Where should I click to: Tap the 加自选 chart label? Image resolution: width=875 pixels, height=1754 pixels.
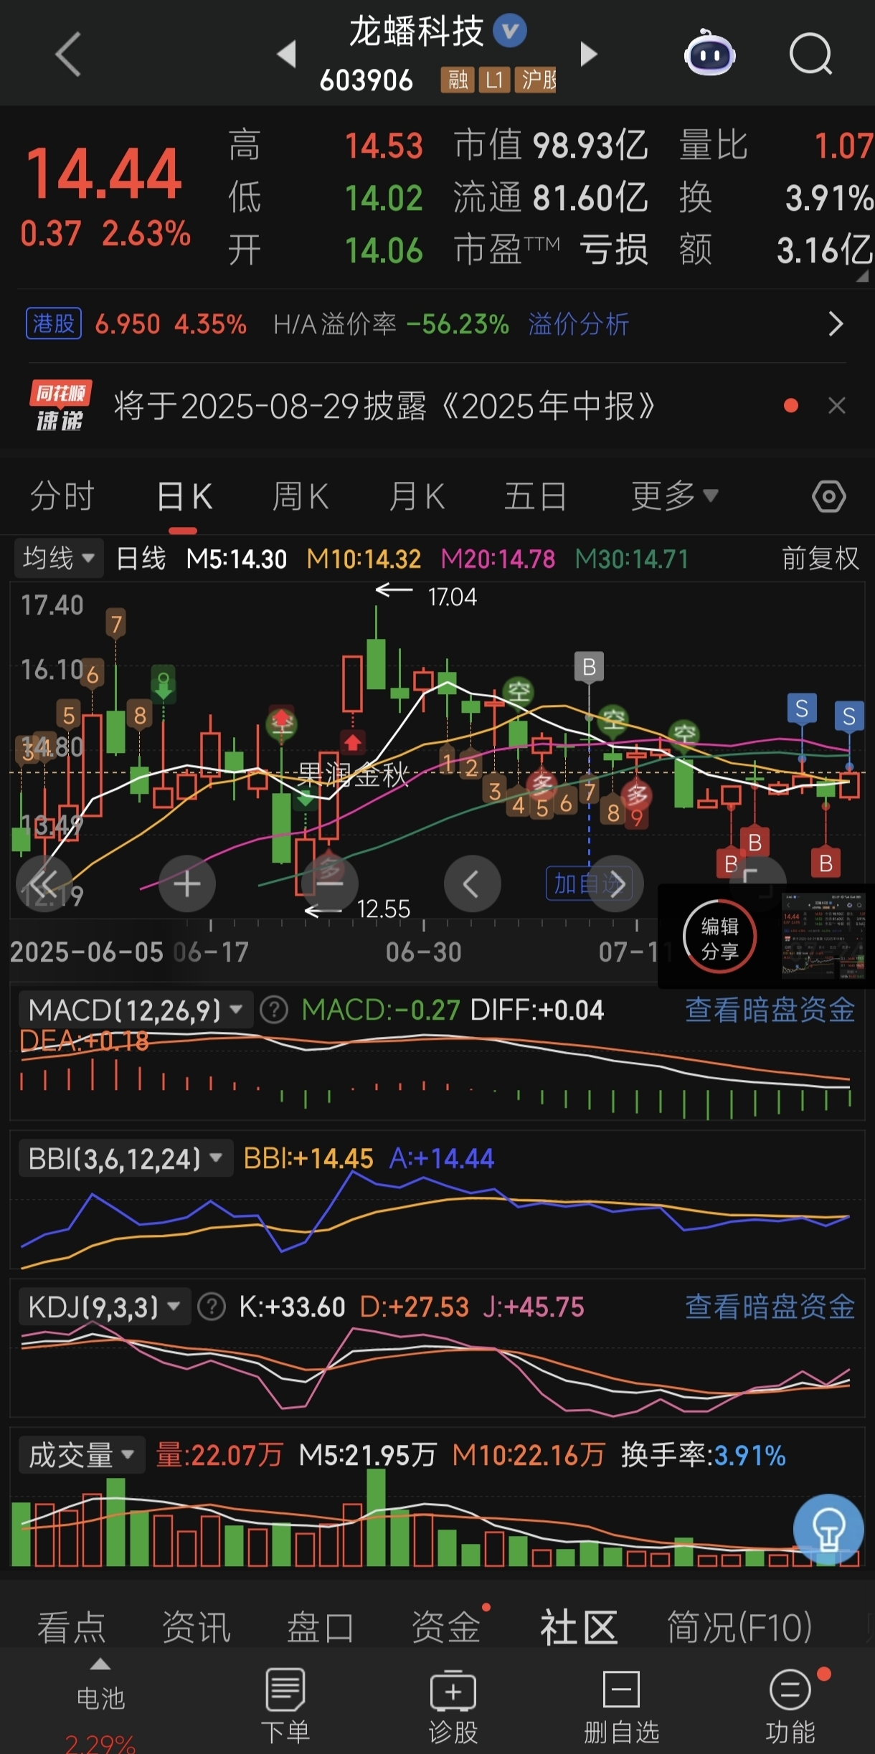click(588, 883)
